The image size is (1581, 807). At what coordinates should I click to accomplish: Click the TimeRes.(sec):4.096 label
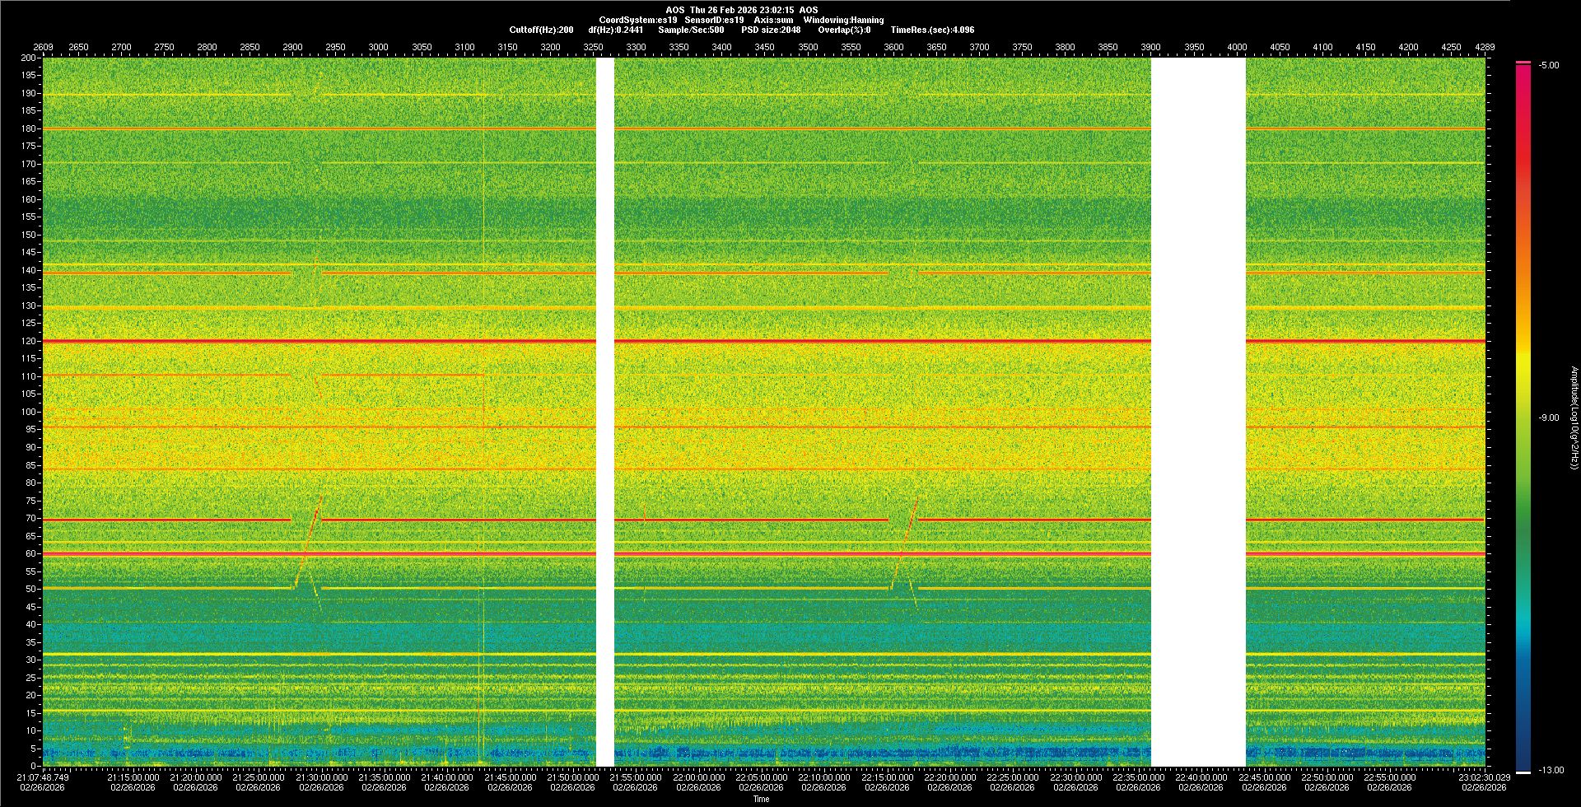[932, 30]
